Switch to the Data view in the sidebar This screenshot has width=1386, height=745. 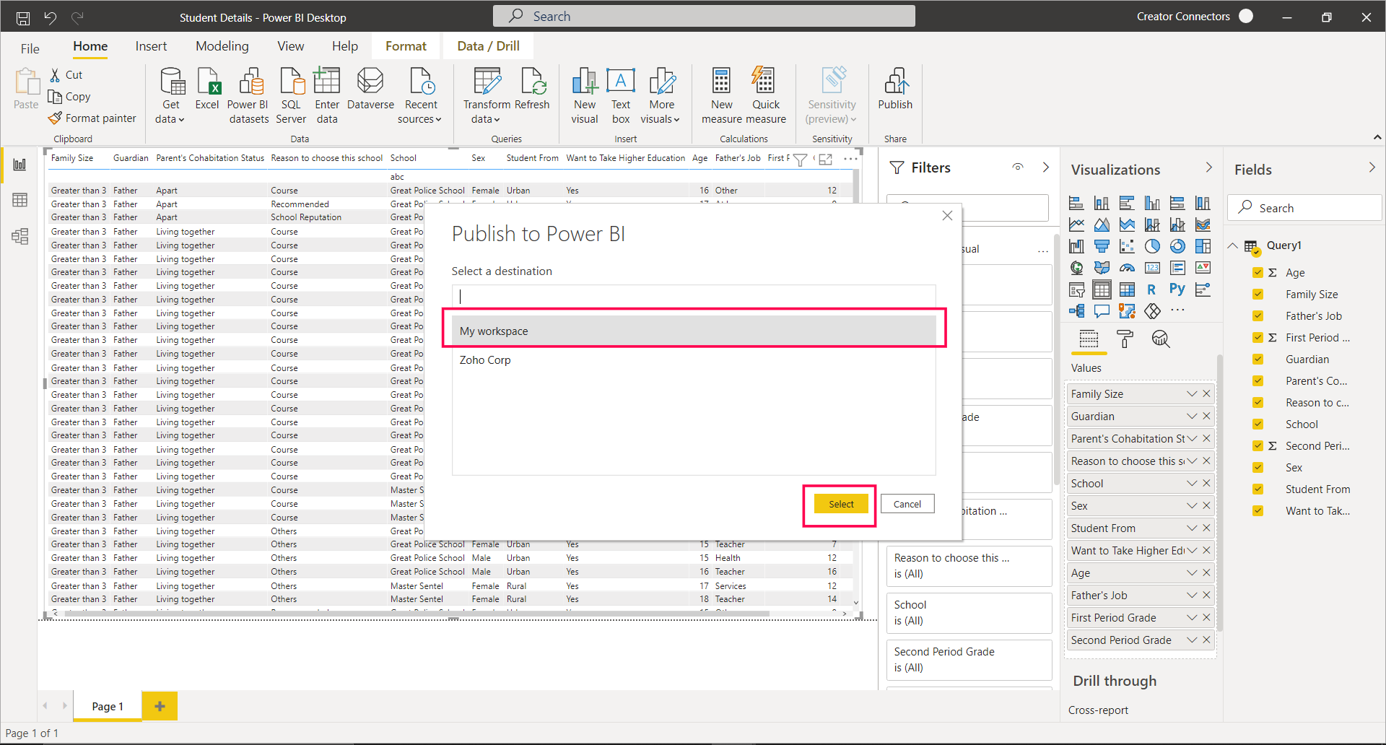pos(19,200)
